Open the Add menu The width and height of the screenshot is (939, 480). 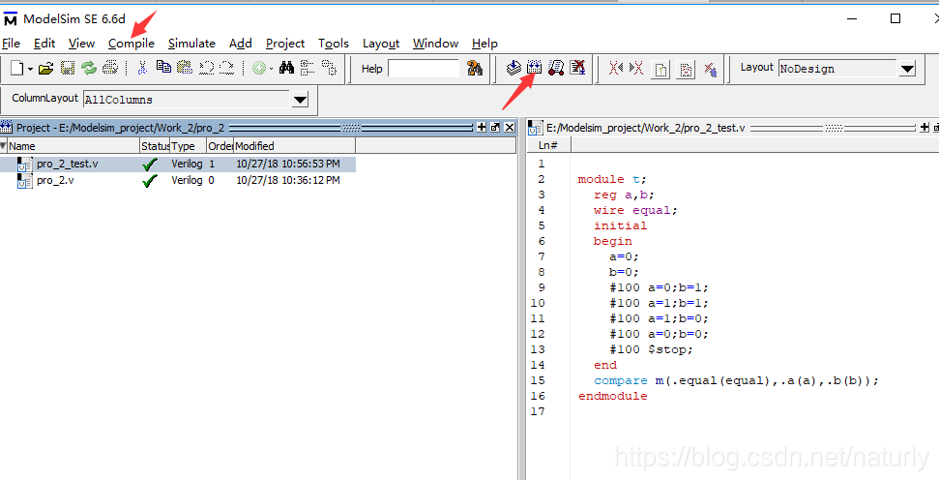240,44
